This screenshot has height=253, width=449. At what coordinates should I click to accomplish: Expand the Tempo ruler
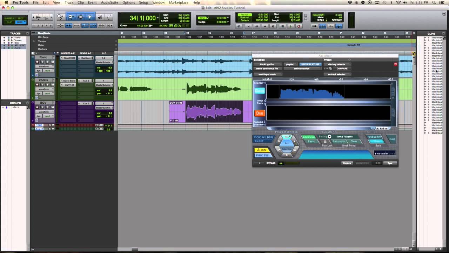(34, 41)
